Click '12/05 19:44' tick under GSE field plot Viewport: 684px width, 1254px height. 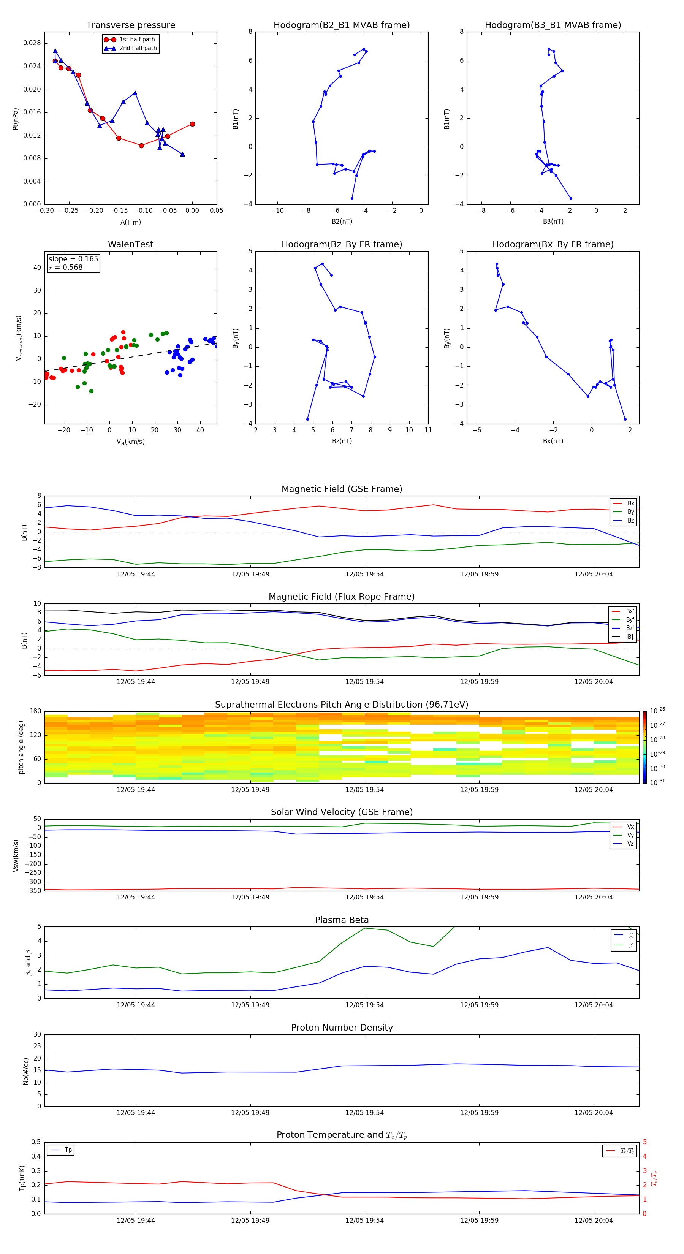pos(136,575)
